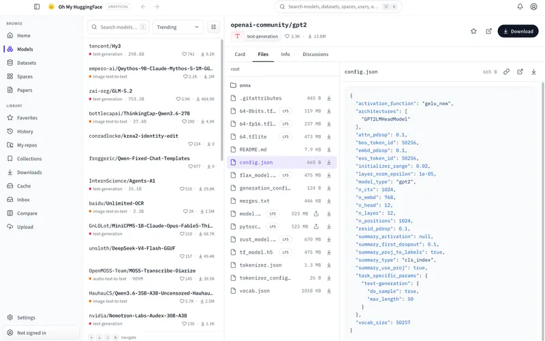
Task: Open the tokenizer_config file row
Action: pyautogui.click(x=281, y=278)
